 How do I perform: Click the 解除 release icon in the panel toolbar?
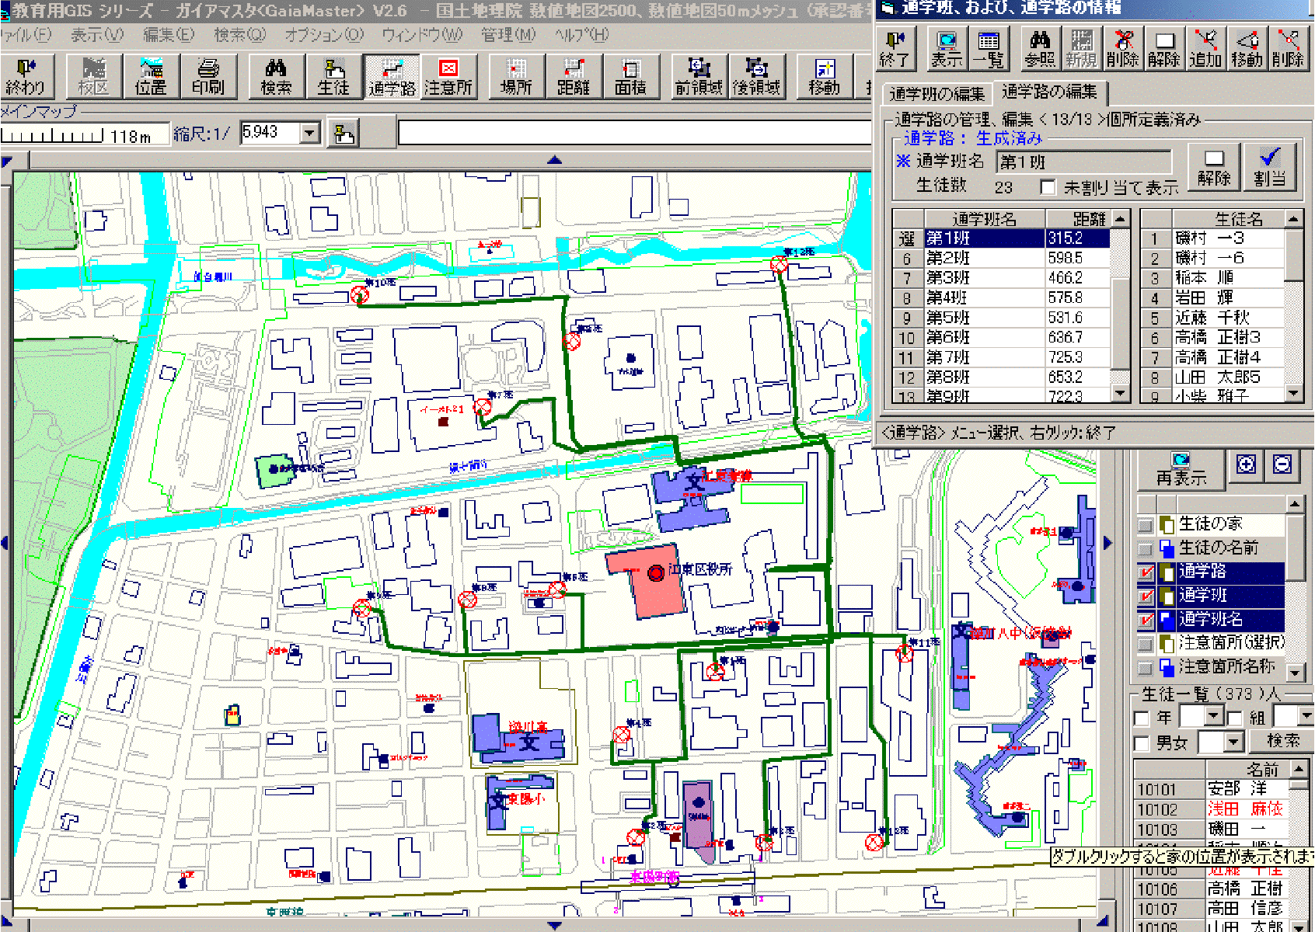(x=1164, y=49)
